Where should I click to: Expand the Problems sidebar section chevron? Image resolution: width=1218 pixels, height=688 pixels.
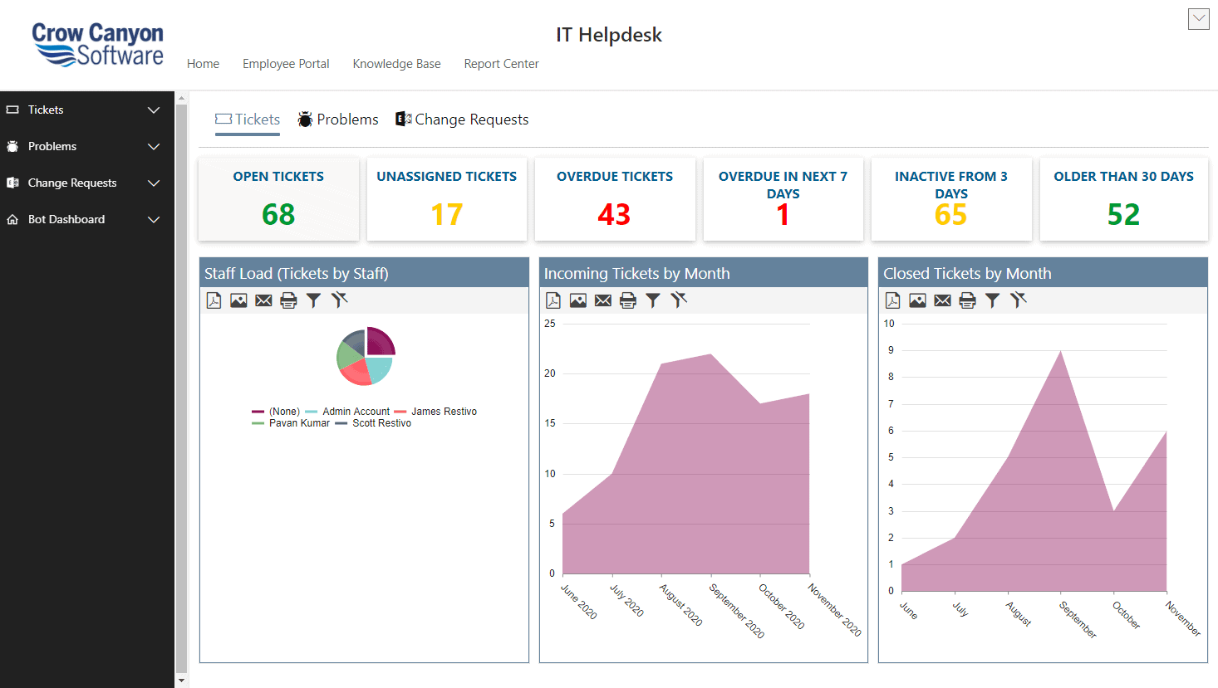[154, 146]
